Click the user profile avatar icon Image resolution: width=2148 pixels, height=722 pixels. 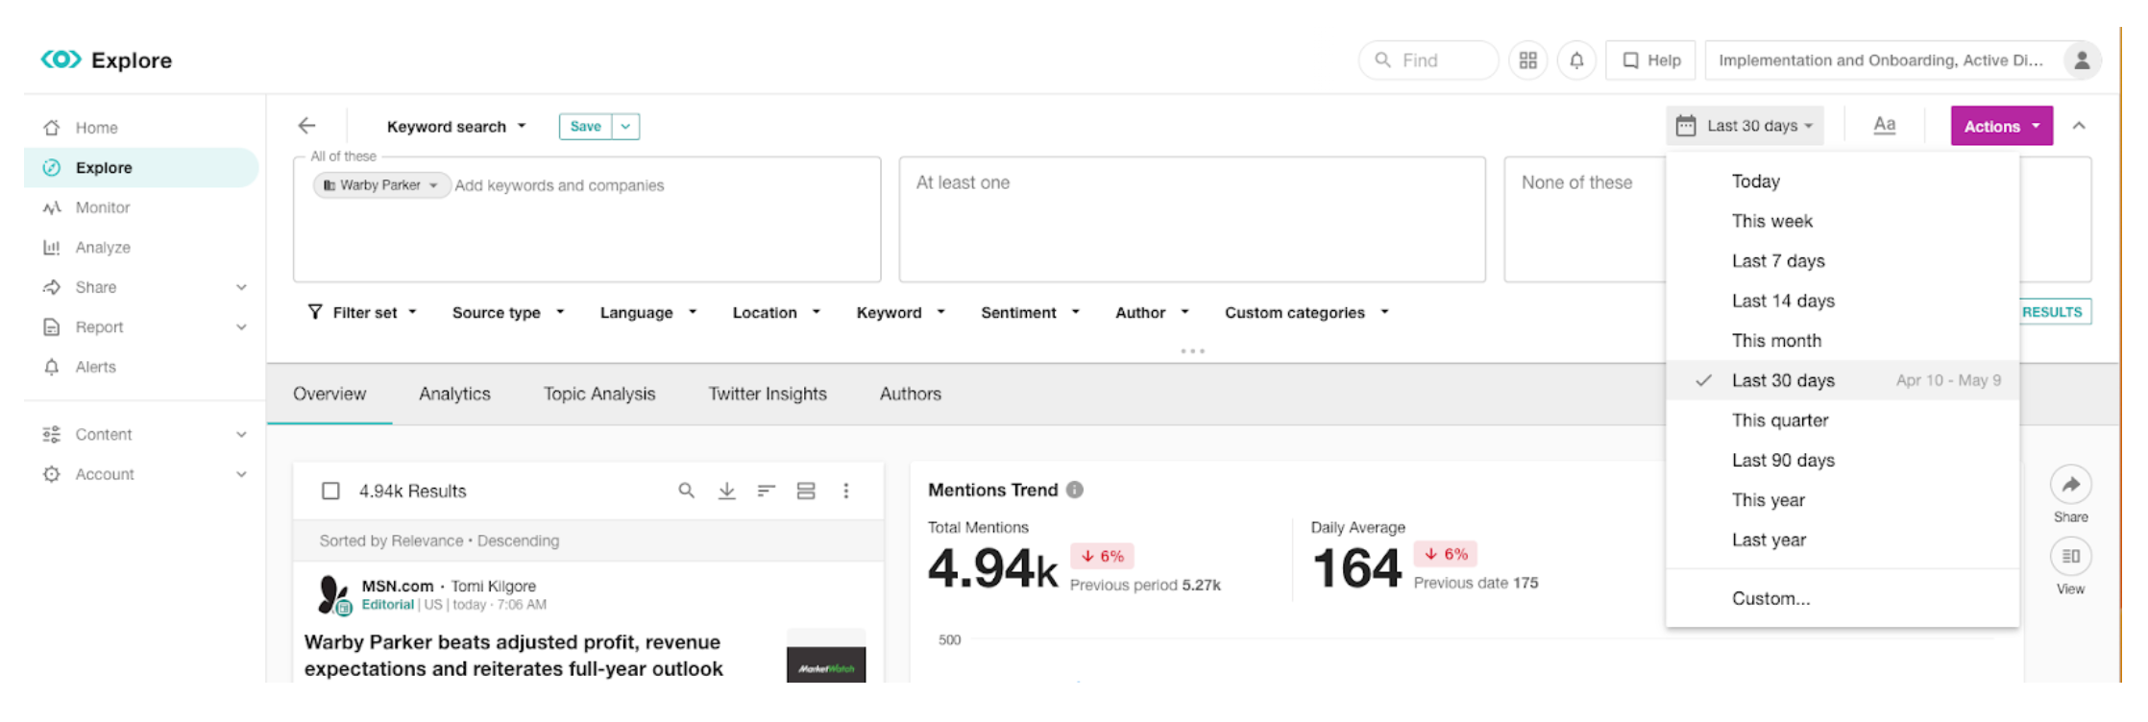click(x=2082, y=60)
